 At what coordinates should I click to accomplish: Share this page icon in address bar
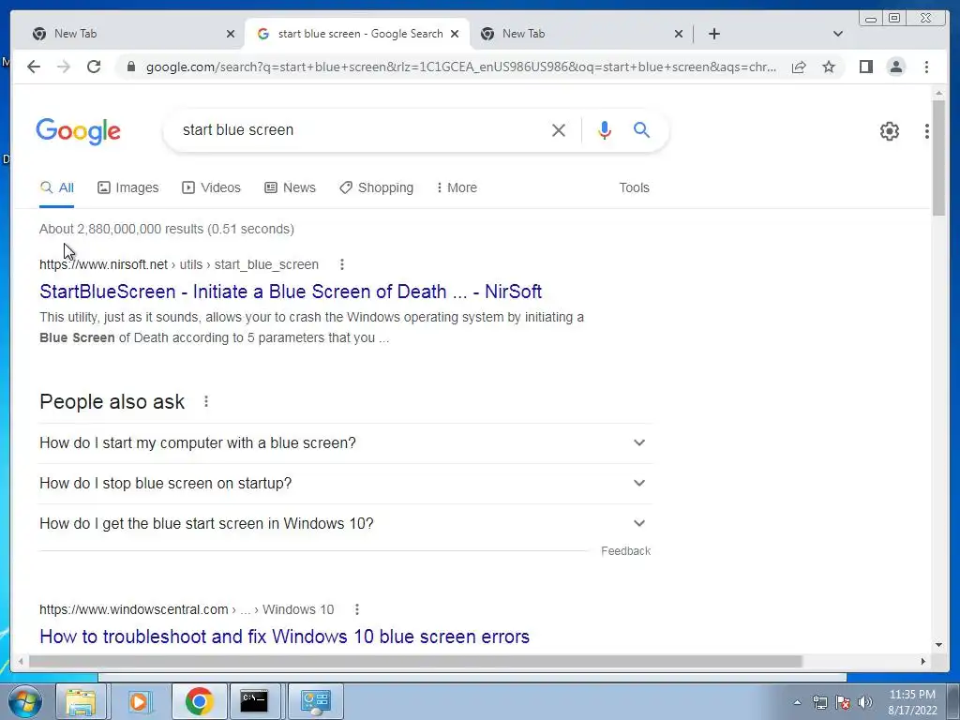pos(799,67)
